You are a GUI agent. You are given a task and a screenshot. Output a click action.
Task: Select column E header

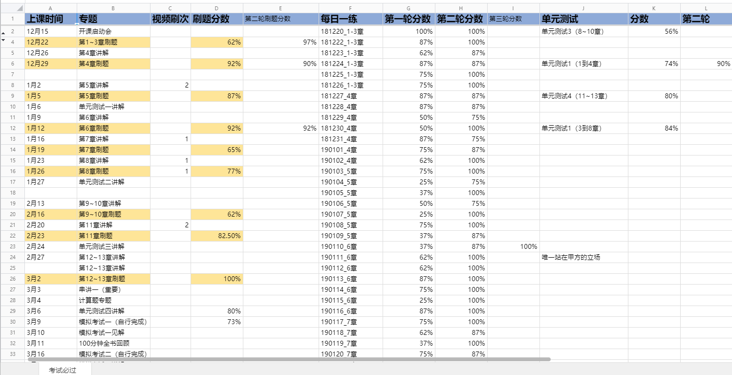(x=280, y=9)
